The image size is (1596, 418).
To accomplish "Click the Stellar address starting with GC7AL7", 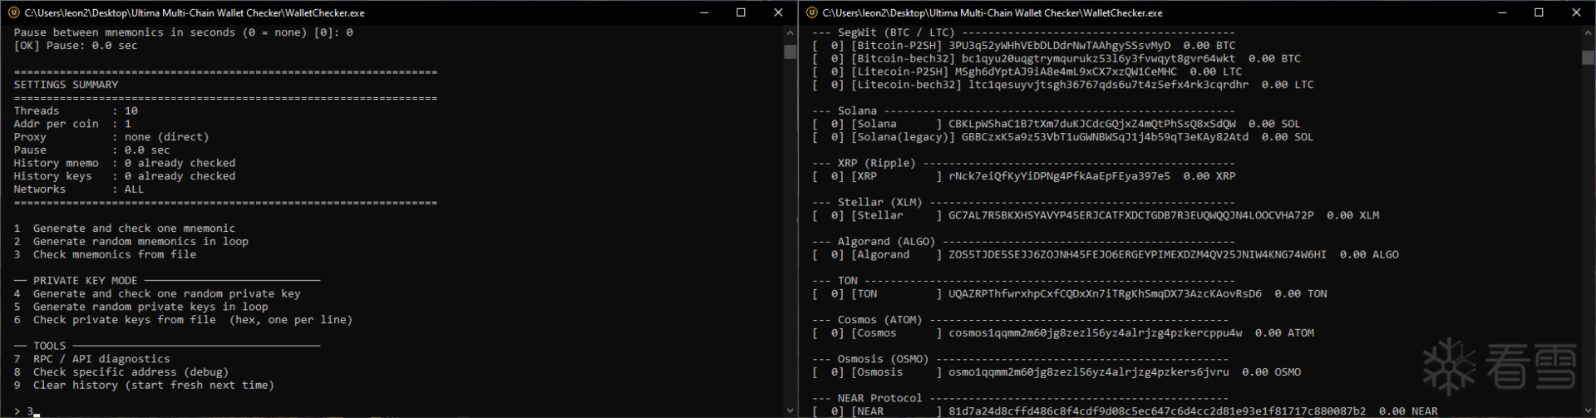I will pos(1131,215).
